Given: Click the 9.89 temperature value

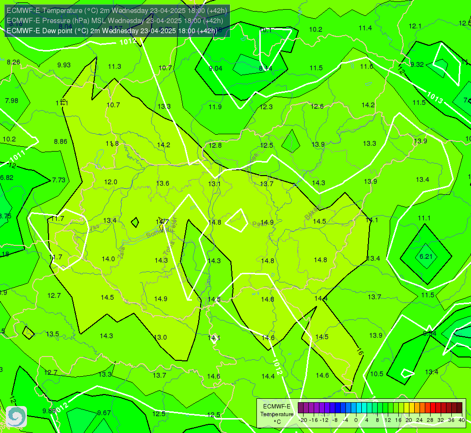Looking at the screenshot, I should pyautogui.click(x=49, y=411).
